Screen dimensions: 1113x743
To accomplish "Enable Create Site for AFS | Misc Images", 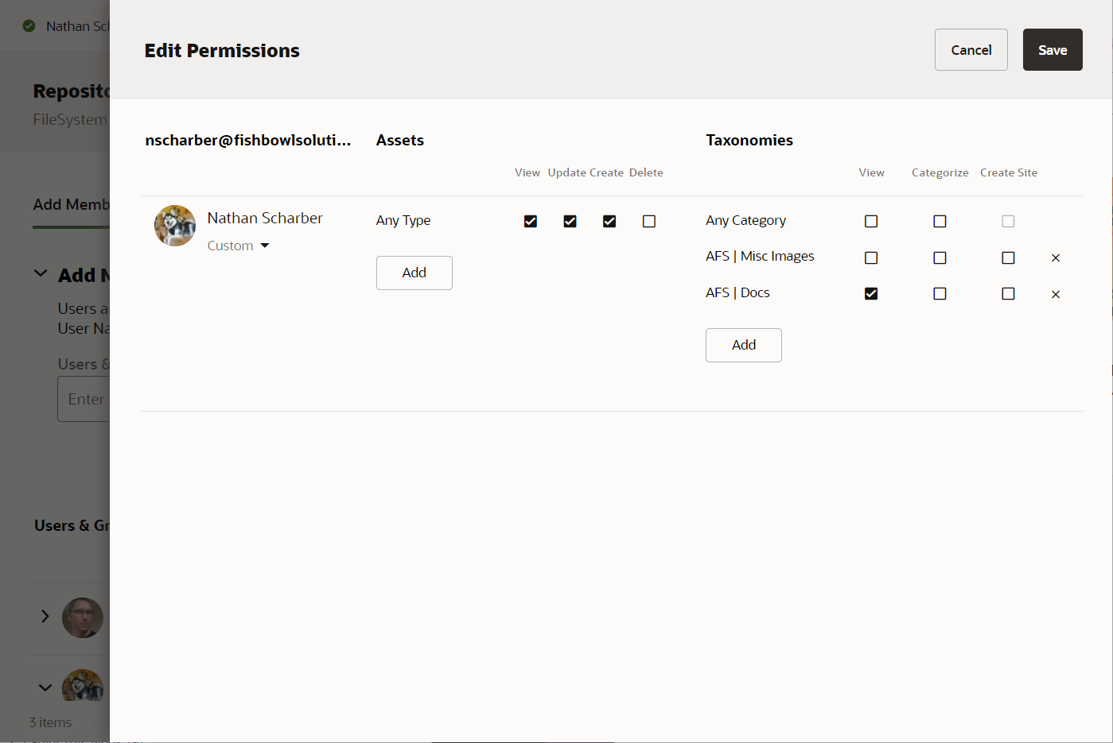I will (x=1008, y=258).
